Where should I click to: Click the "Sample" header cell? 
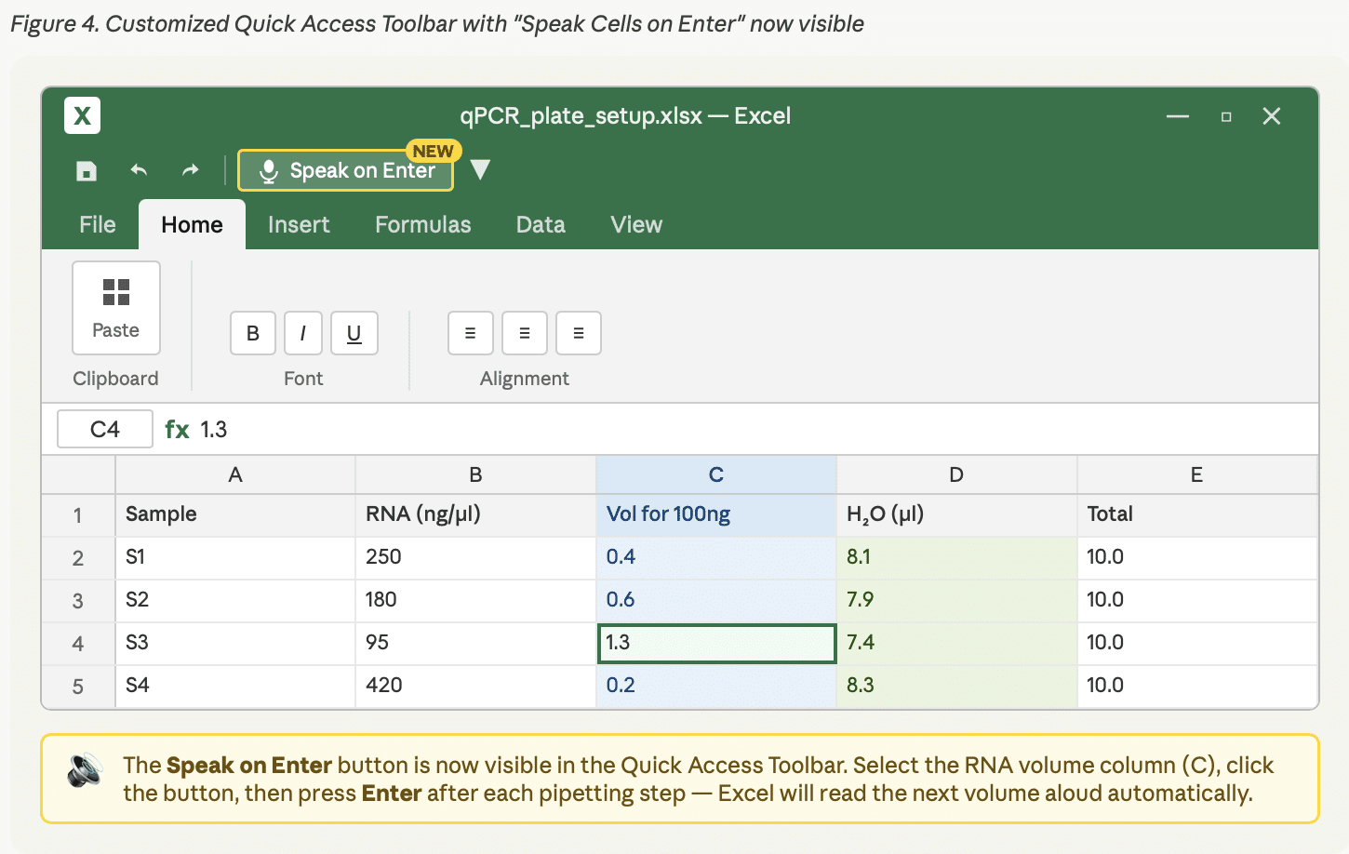click(x=235, y=514)
